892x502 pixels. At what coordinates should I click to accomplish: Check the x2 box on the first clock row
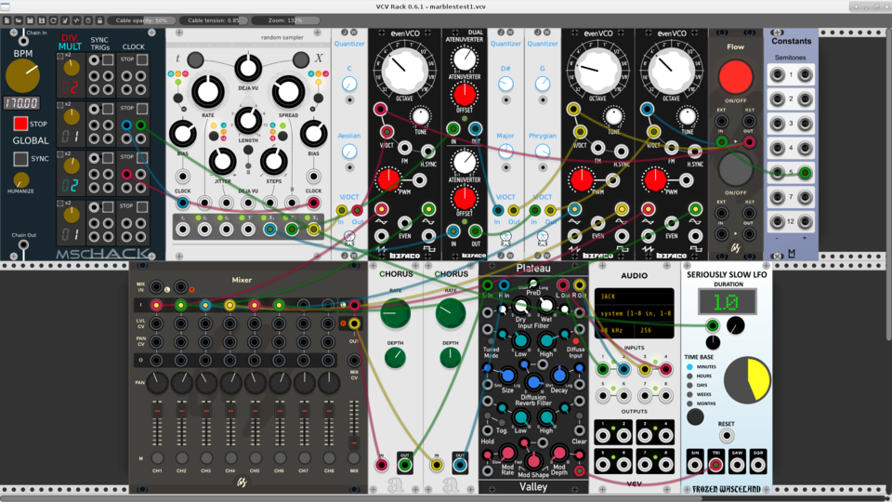(59, 56)
